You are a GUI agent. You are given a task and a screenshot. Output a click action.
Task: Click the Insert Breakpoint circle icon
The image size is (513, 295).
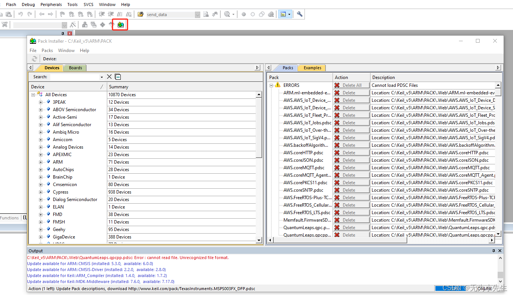point(244,14)
